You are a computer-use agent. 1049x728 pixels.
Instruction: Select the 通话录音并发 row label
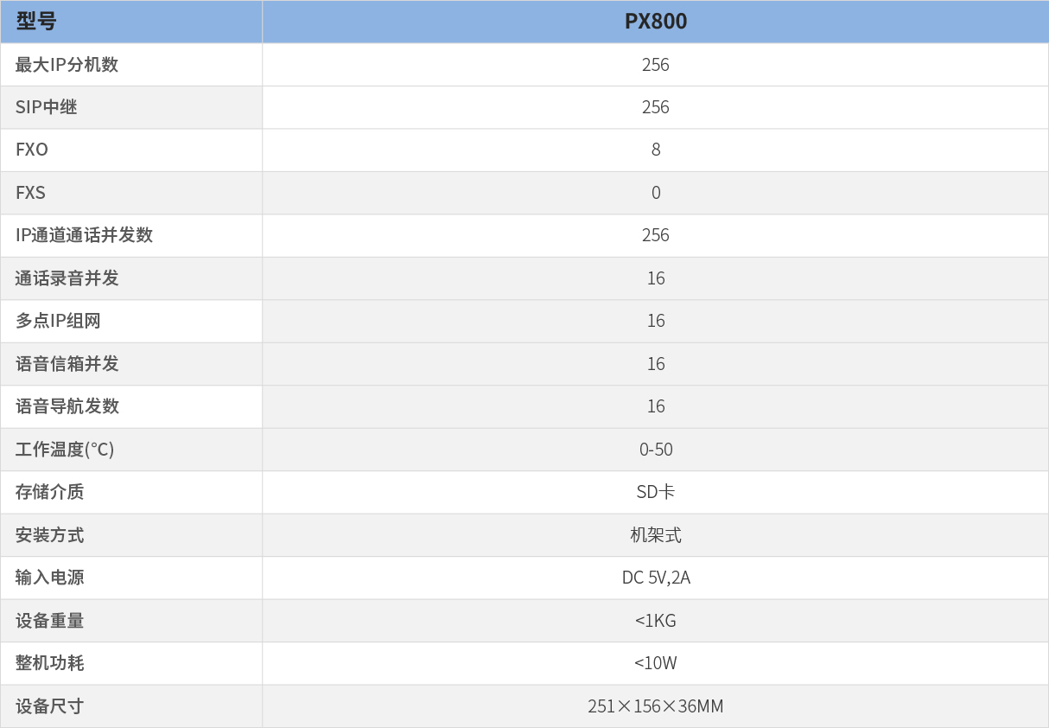pos(67,278)
